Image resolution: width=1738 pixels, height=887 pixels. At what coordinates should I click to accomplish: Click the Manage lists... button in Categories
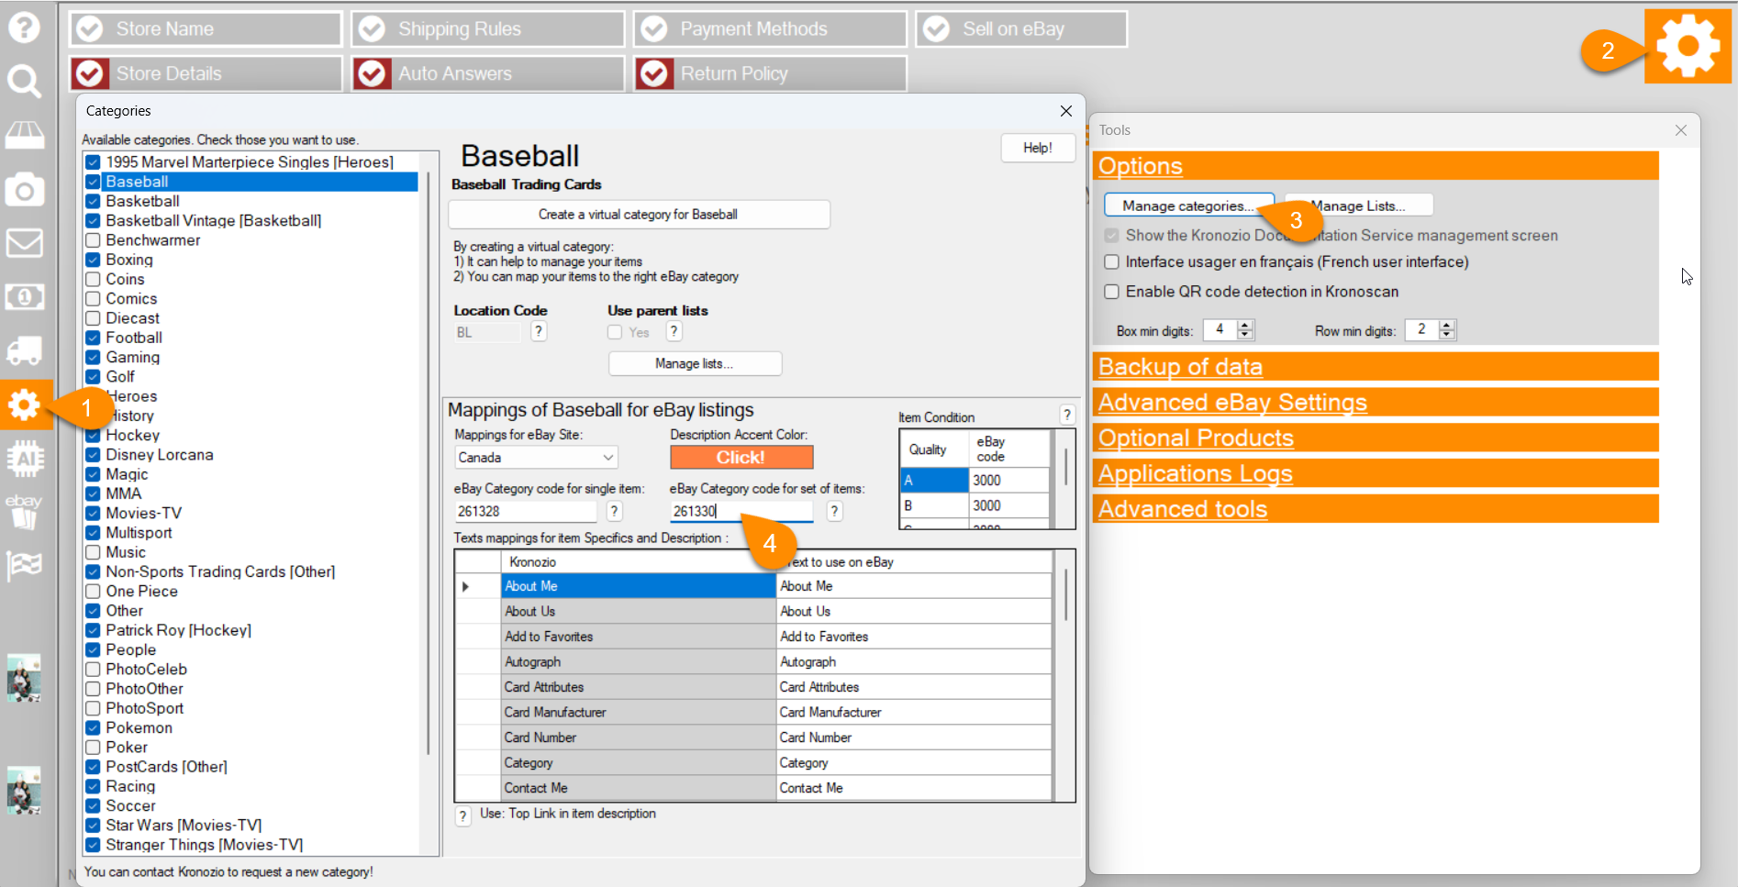pyautogui.click(x=695, y=364)
